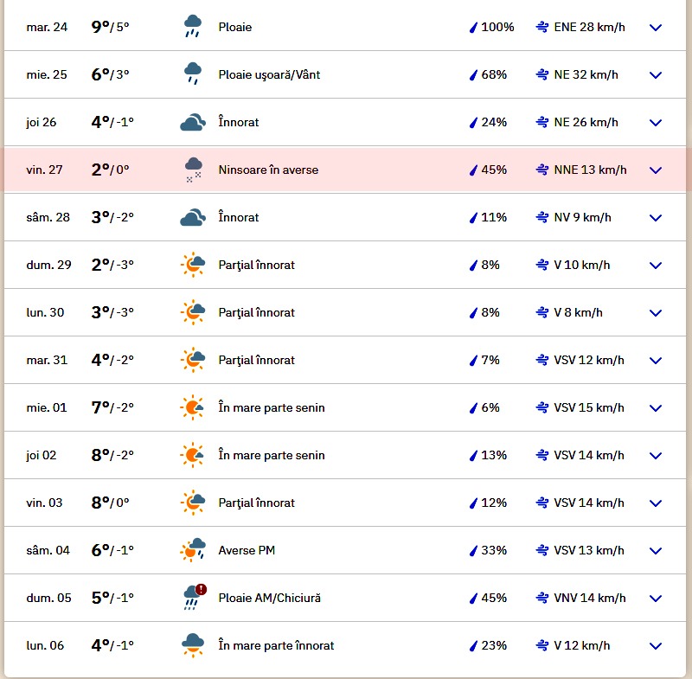
Task: Click the mostly sunny icon for mie. 01
Action: point(193,407)
